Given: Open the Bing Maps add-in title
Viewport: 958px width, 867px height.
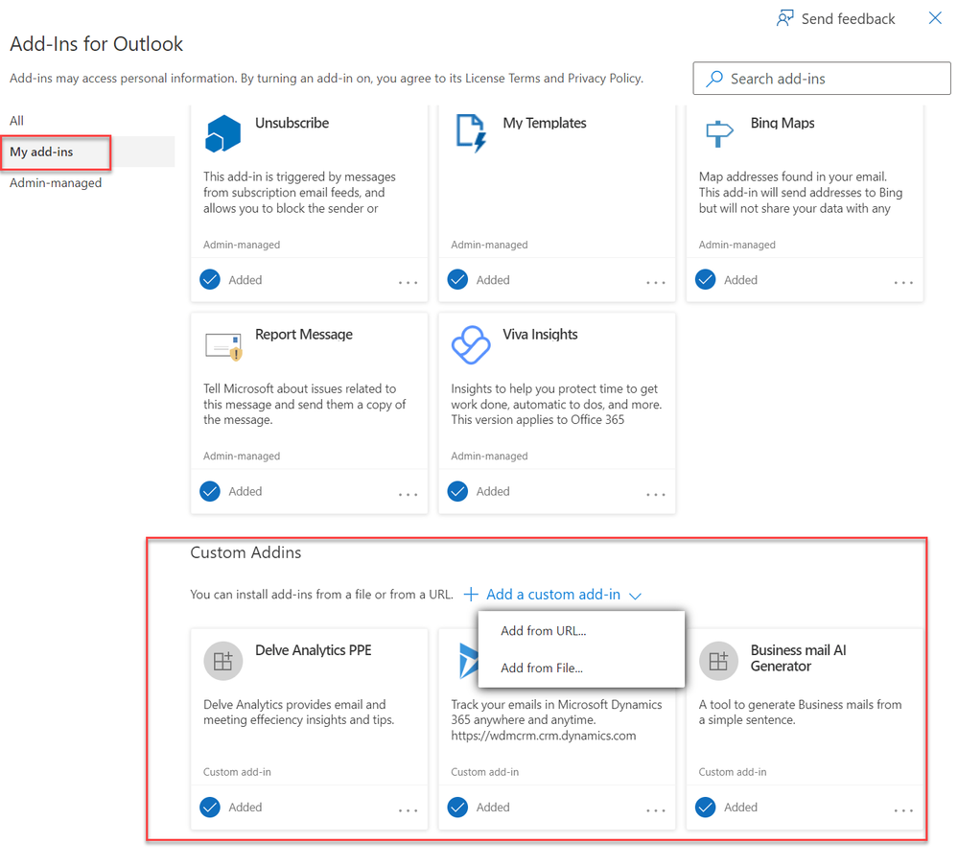Looking at the screenshot, I should (x=783, y=123).
